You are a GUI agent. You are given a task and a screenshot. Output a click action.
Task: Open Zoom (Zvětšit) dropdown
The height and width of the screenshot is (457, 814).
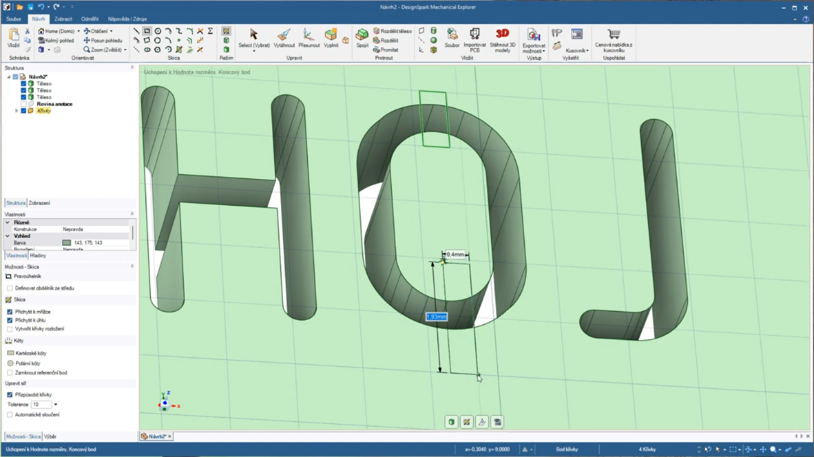(x=125, y=50)
